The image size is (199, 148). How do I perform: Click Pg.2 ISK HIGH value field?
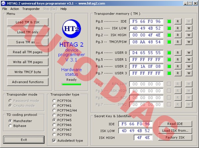[x=146, y=35]
